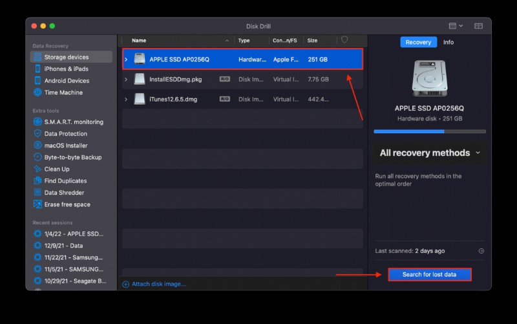Select the Recovery tab
Screen dimensions: 517x324
pyautogui.click(x=418, y=42)
